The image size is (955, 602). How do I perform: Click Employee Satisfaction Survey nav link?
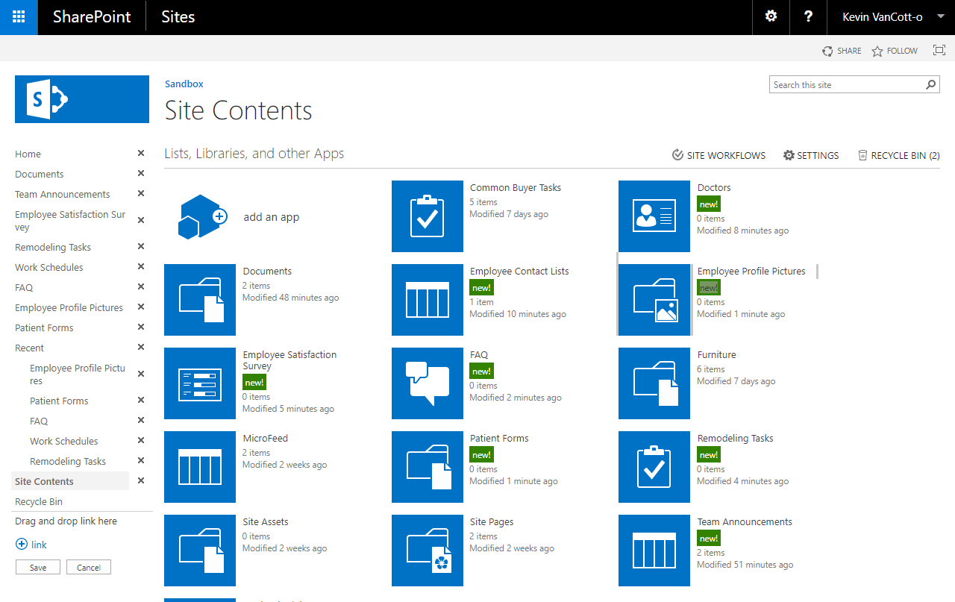tap(70, 221)
